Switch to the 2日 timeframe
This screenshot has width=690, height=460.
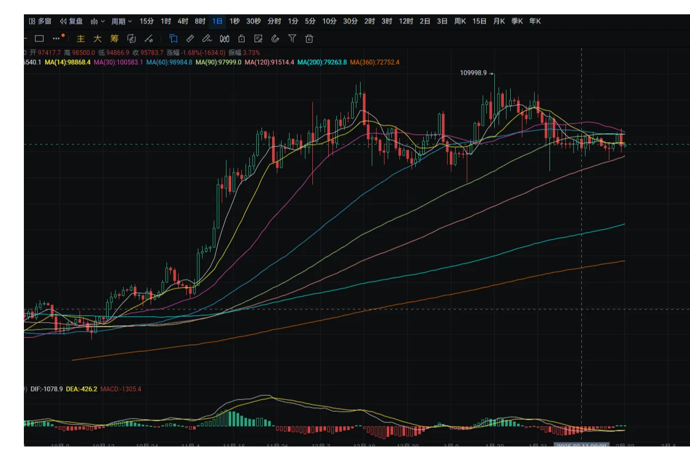(425, 21)
